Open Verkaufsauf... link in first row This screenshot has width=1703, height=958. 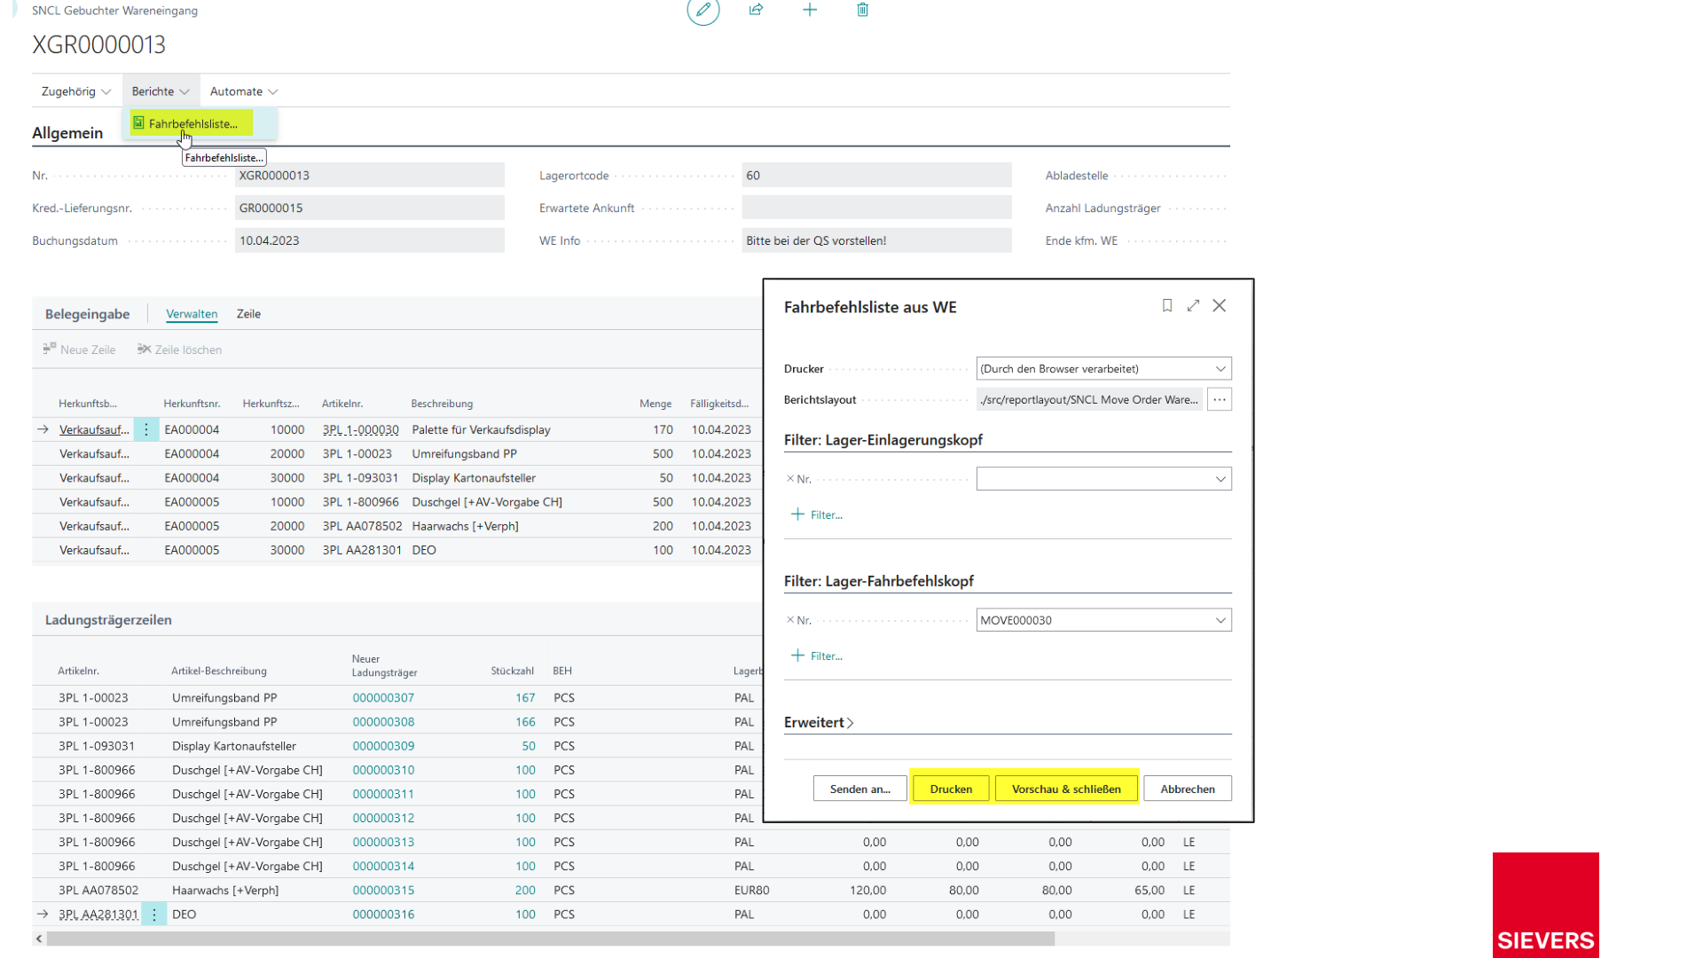point(94,430)
